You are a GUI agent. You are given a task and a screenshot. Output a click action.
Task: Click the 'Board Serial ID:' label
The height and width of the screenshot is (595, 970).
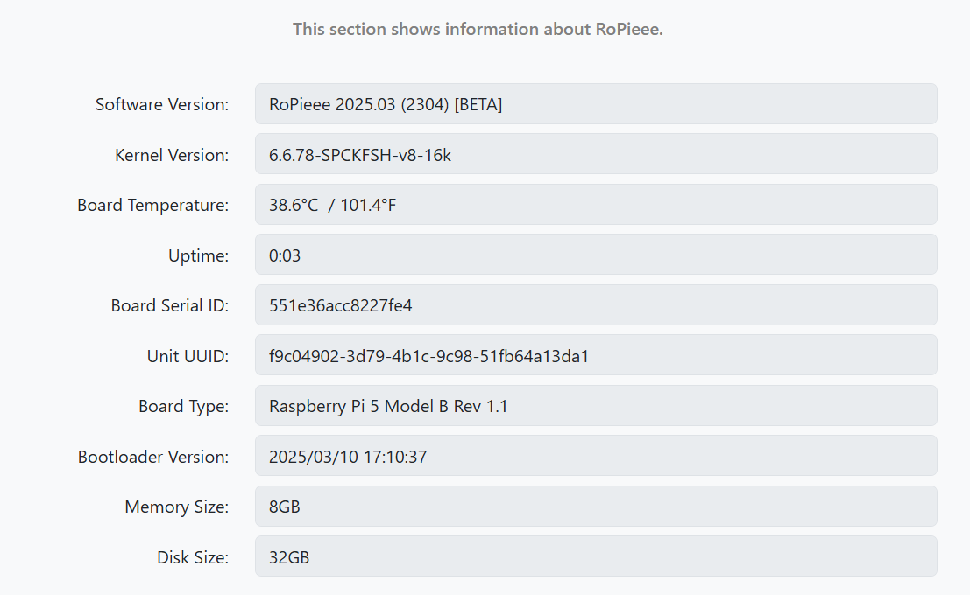click(x=169, y=306)
